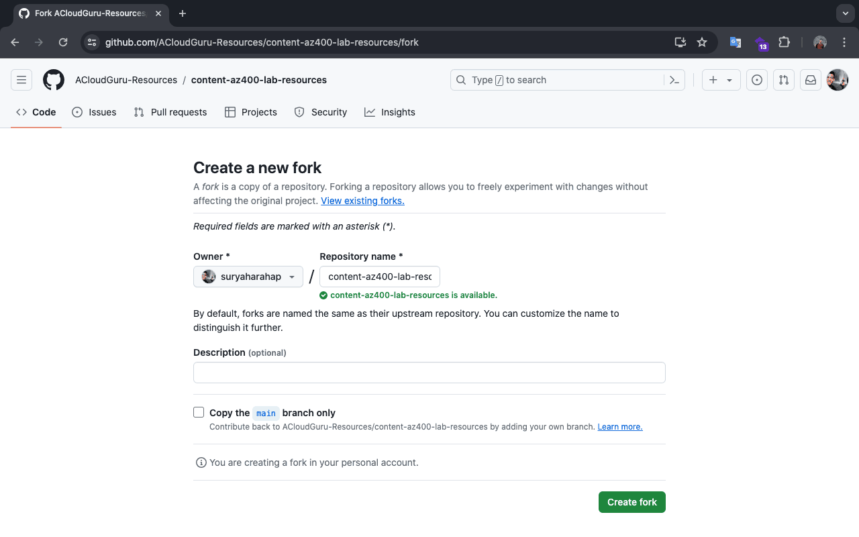Switch to the Projects tab

point(251,112)
